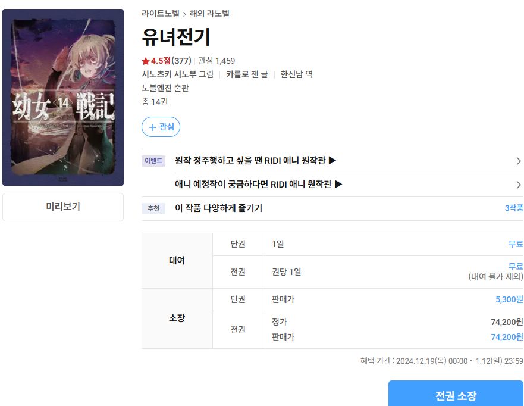Click the 전권 소장 purchase button
Screen dimensions: 524x406
[x=456, y=393]
